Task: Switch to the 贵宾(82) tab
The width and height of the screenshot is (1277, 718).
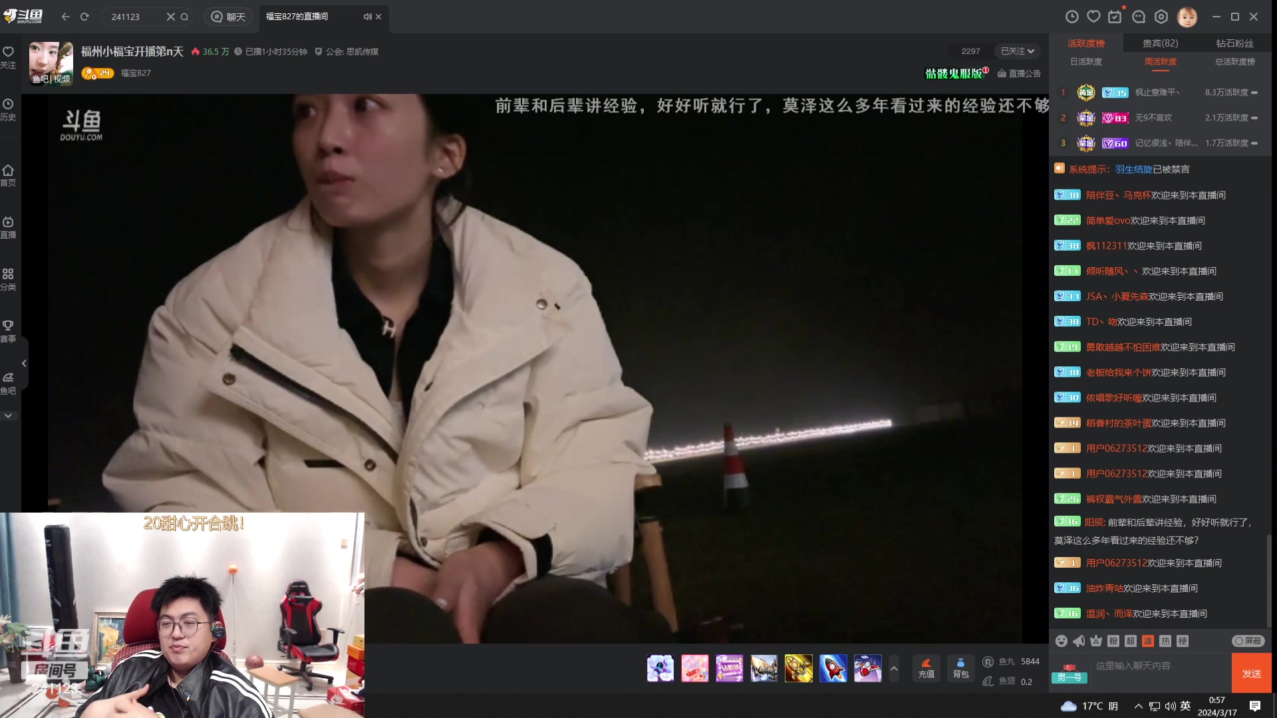Action: point(1160,43)
